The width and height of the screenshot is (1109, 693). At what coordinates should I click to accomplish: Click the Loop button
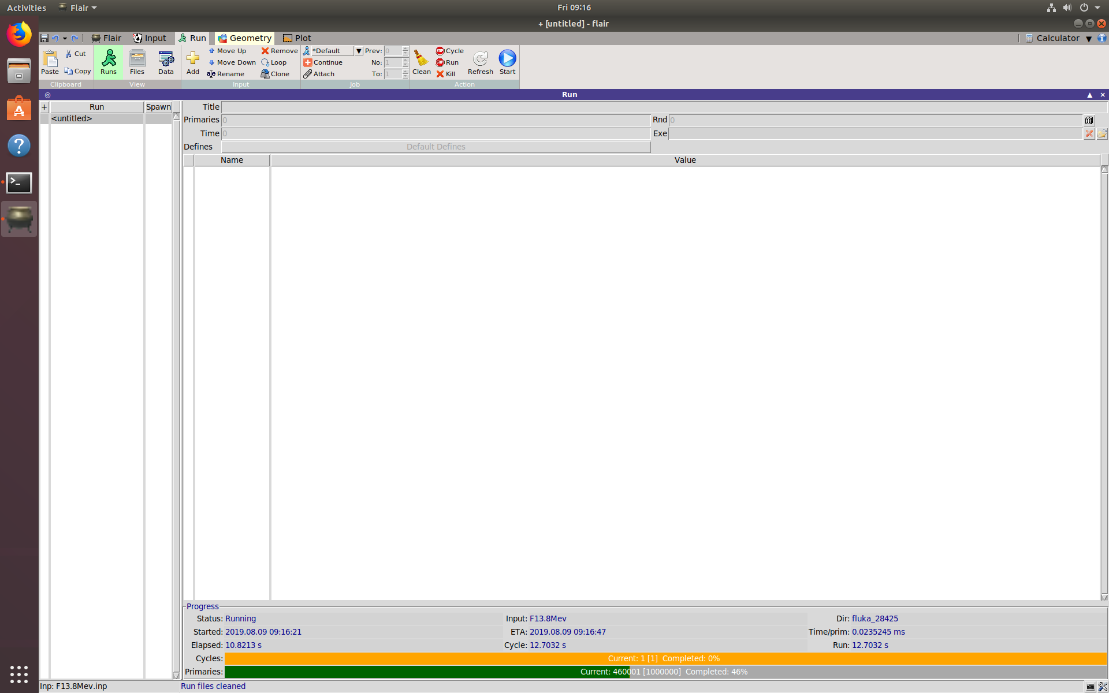pyautogui.click(x=274, y=62)
